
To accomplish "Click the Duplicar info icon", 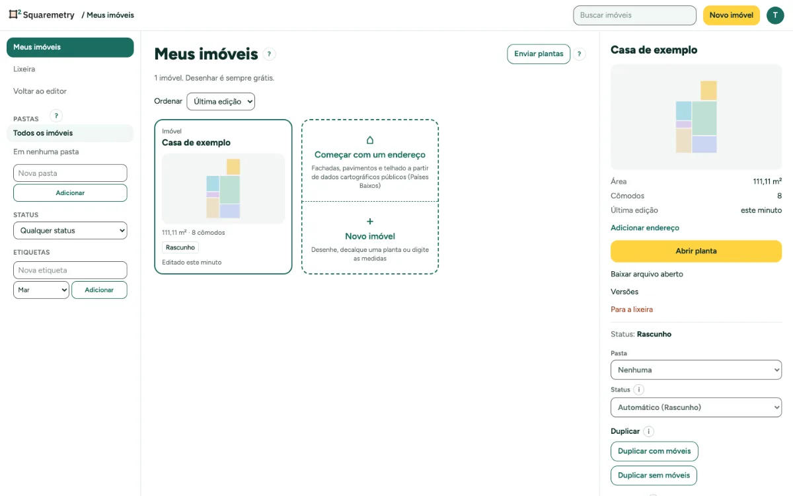I will click(648, 431).
